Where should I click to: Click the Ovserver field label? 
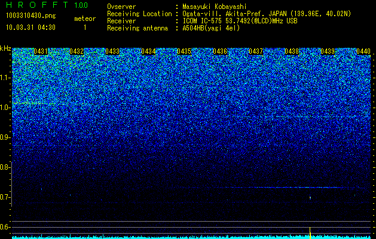(121, 7)
